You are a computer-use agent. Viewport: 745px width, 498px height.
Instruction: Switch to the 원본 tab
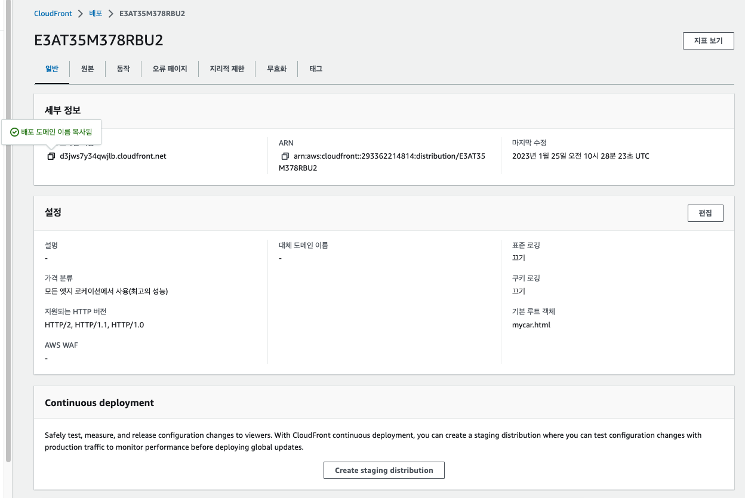tap(88, 69)
